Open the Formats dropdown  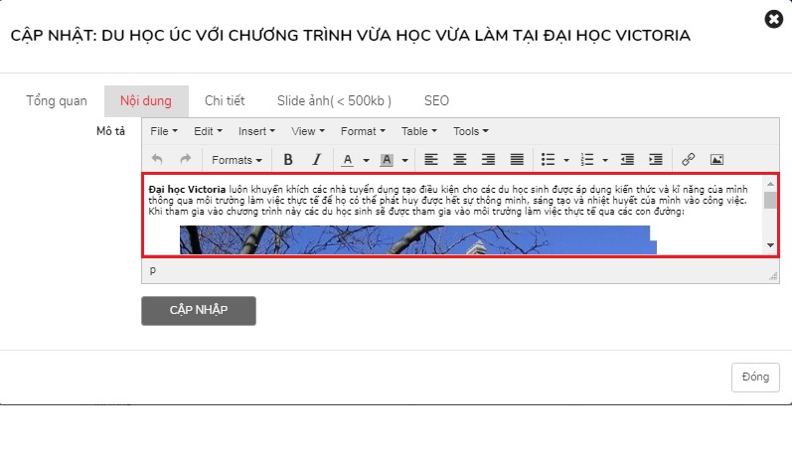(x=237, y=159)
